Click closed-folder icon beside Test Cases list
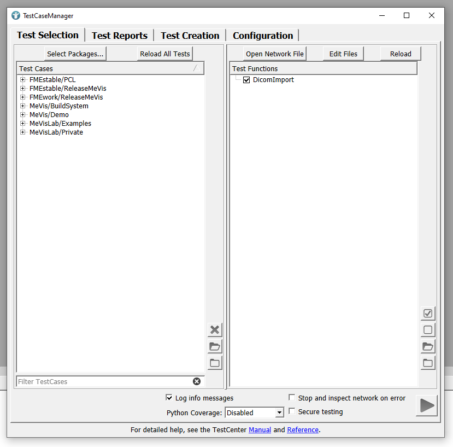Image resolution: width=453 pixels, height=447 pixels. click(x=215, y=363)
